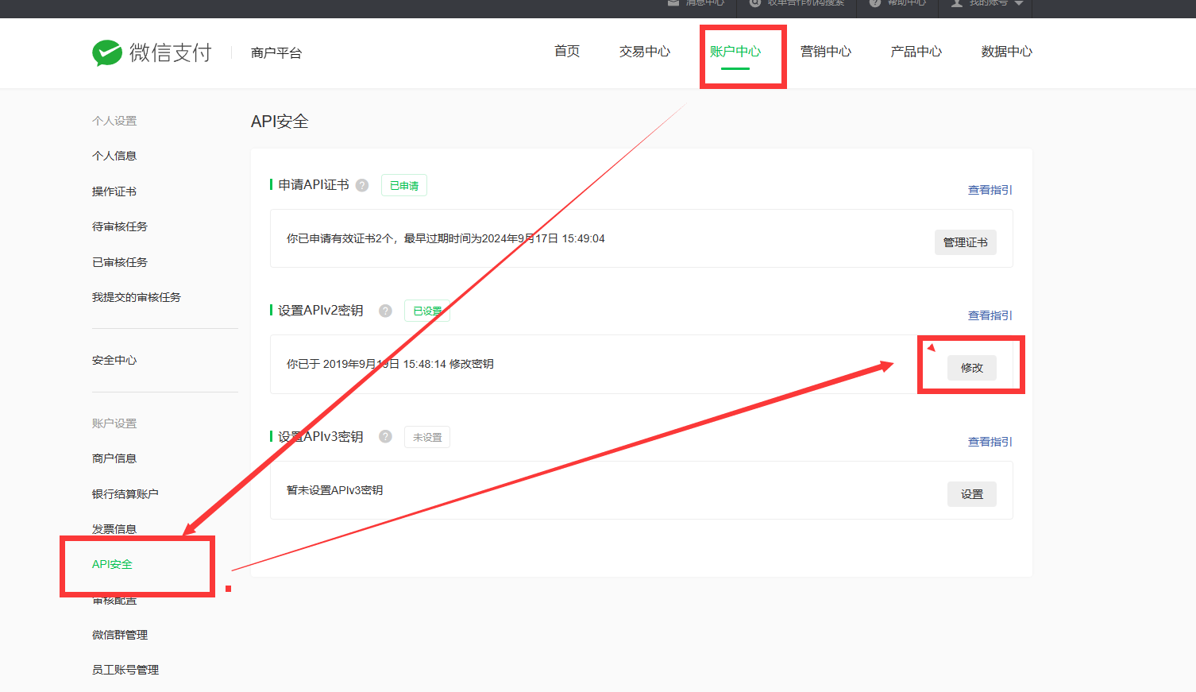Select API安全 in the sidebar
1196x692 pixels.
point(112,564)
